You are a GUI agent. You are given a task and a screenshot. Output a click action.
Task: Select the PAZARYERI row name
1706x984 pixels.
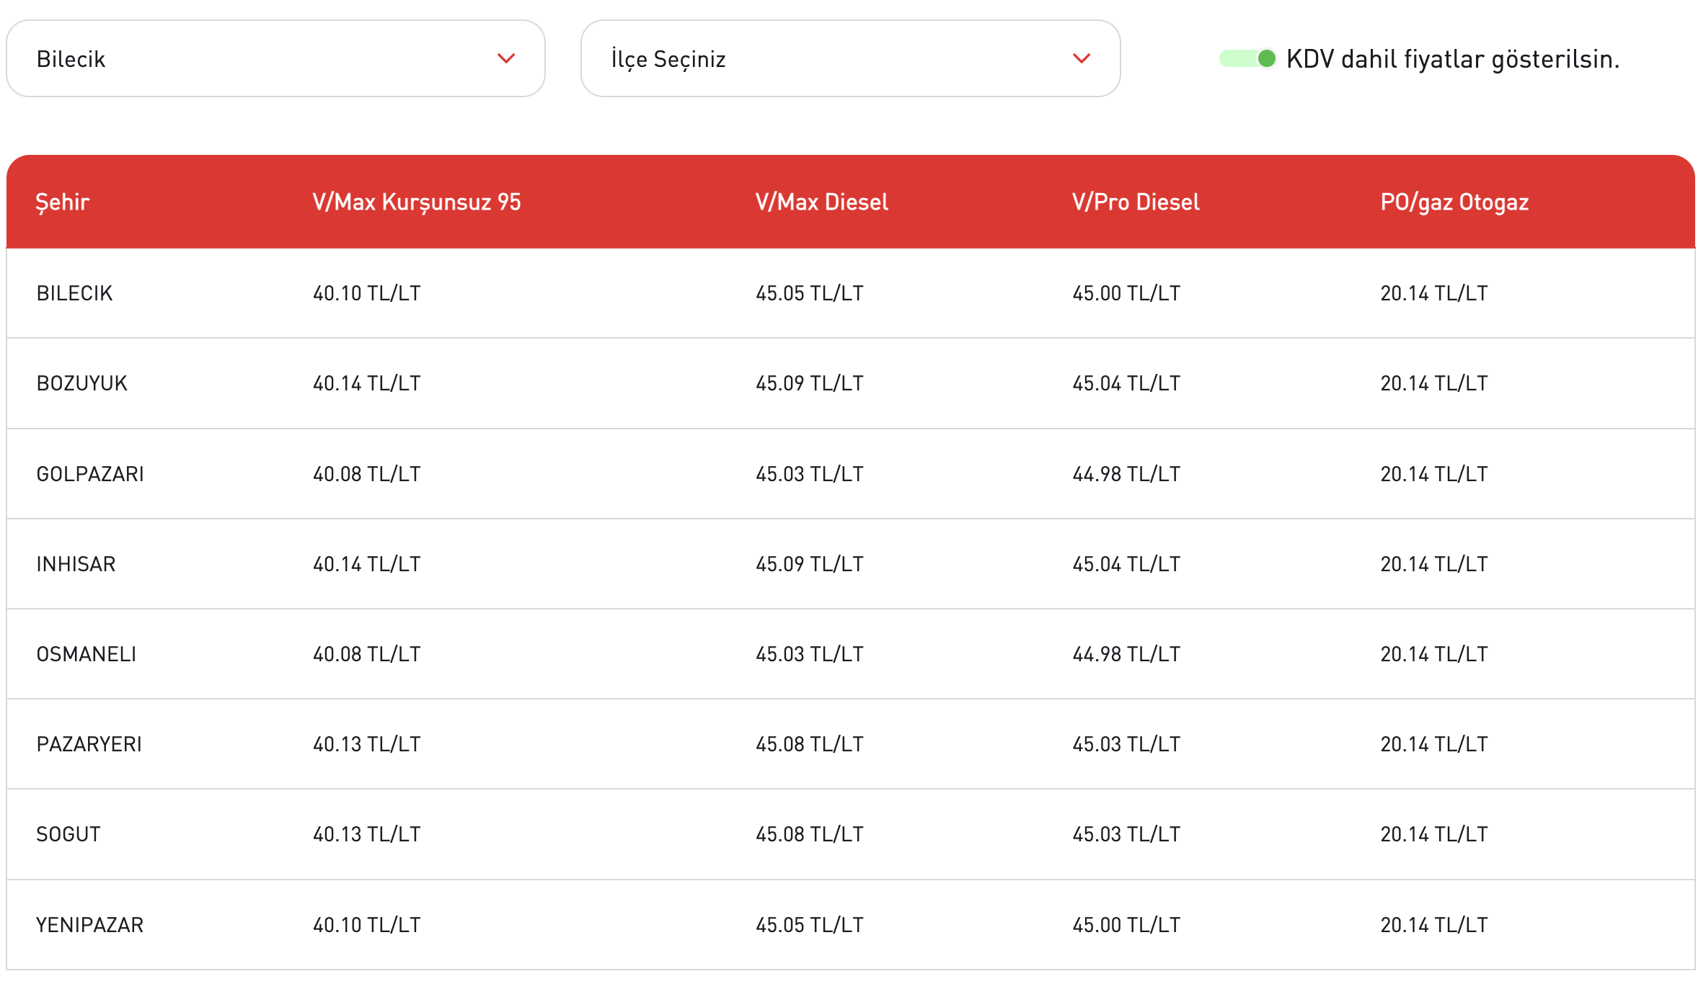pos(89,744)
